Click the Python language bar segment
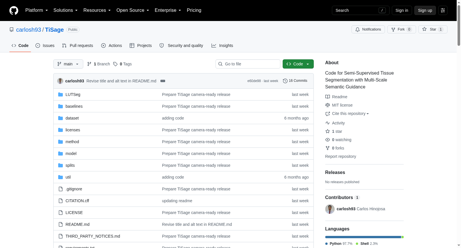Viewport: 461px width, 248px height. tap(363, 237)
